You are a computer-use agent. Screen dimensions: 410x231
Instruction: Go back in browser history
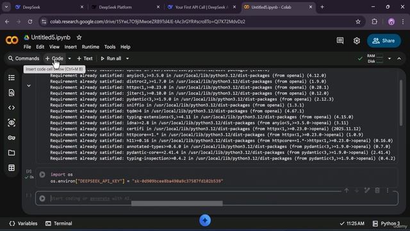pos(7,22)
